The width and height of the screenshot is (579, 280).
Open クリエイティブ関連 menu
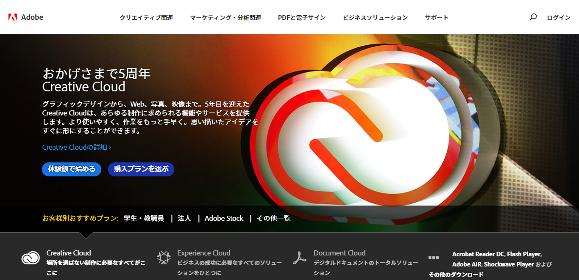point(146,18)
